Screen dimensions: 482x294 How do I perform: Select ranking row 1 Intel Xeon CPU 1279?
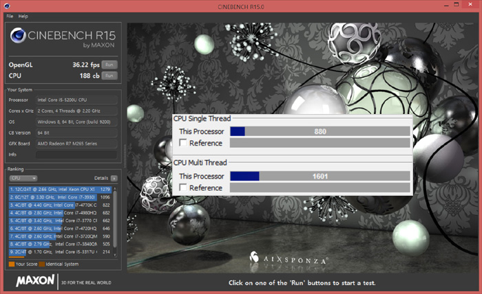[x=60, y=190]
